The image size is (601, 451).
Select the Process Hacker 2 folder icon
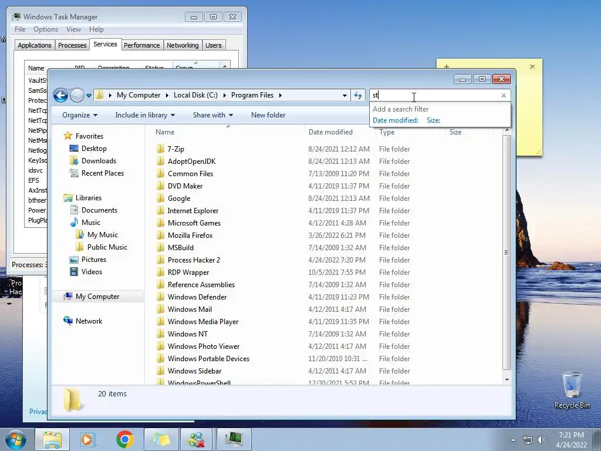click(161, 260)
